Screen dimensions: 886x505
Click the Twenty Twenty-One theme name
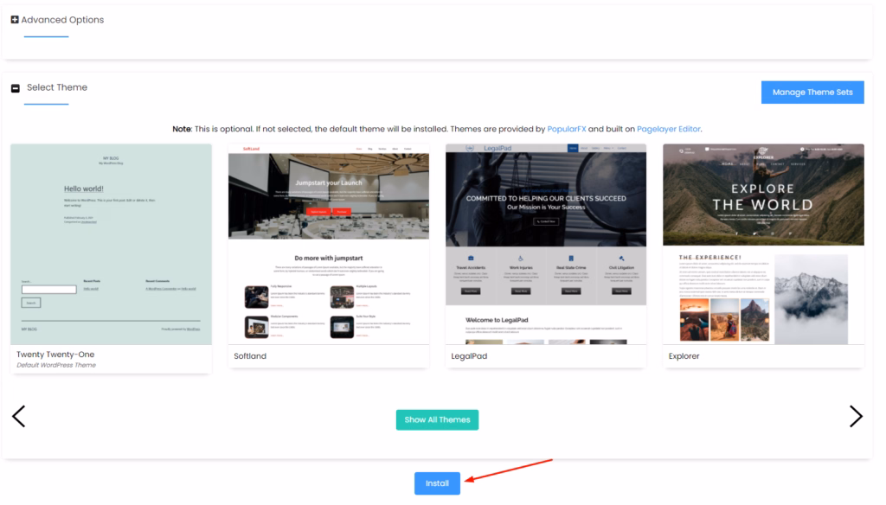[x=55, y=355]
